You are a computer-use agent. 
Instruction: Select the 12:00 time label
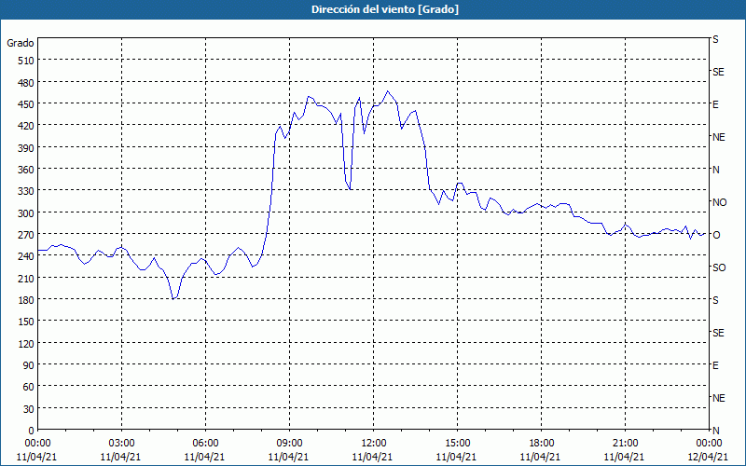click(374, 444)
